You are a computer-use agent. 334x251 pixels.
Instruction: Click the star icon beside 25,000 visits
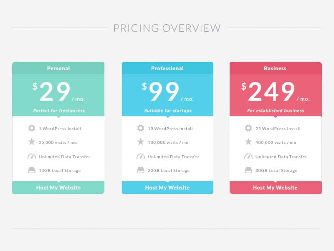point(32,142)
